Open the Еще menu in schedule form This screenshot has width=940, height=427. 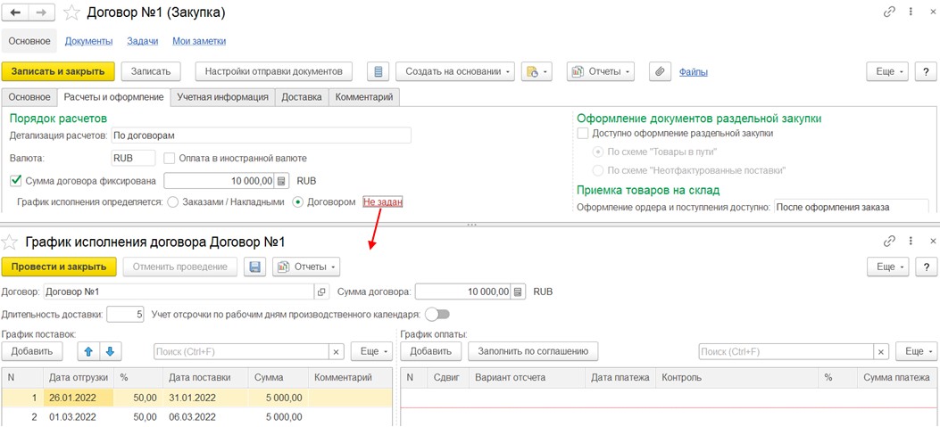(889, 267)
